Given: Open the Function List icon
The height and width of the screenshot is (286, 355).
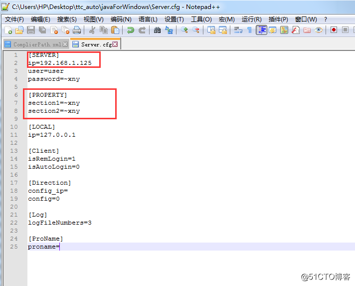Looking at the screenshot, I should pos(296,30).
